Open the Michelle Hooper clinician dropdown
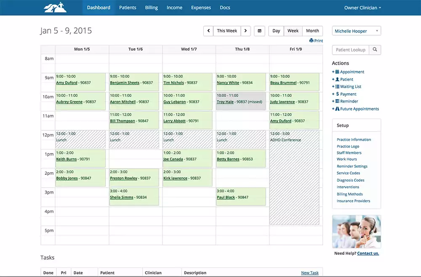 pos(356,31)
